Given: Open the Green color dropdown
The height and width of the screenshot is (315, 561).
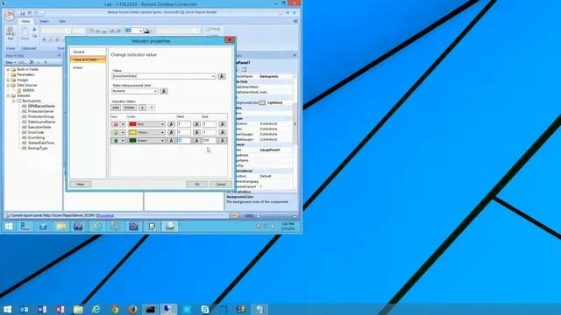Looking at the screenshot, I should (162, 140).
